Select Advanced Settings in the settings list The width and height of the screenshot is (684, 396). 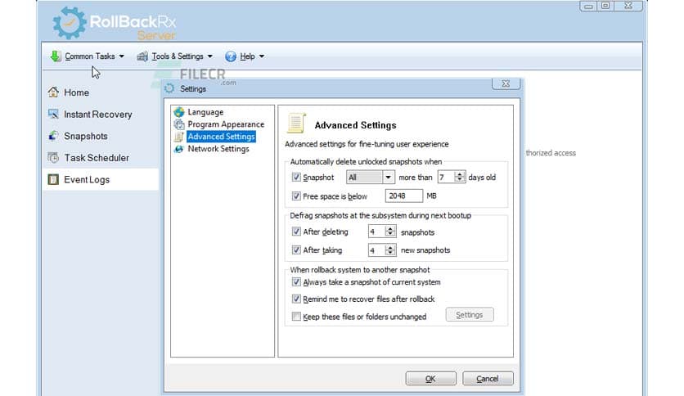[221, 137]
